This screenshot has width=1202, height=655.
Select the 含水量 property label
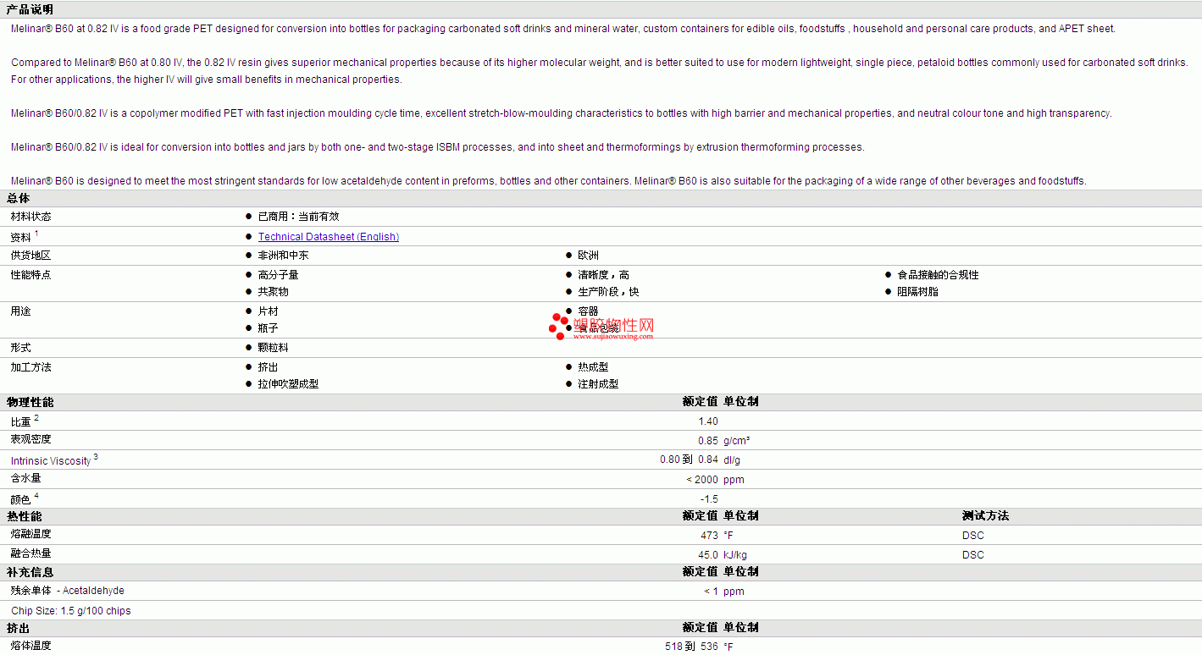click(x=25, y=478)
